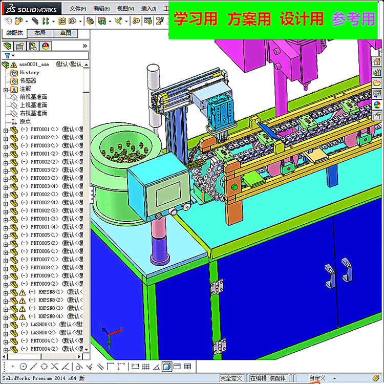This screenshot has height=384, width=384.
Task: Click the shaded cube view icon in bottom toolbar
Action: 166,367
